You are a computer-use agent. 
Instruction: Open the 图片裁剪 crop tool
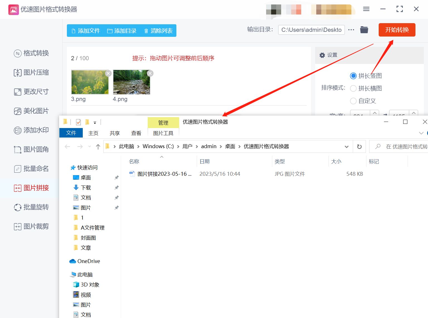click(31, 227)
